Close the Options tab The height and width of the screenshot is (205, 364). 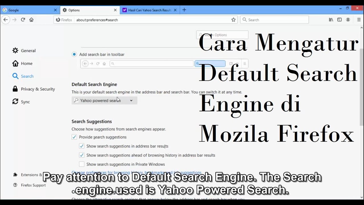click(115, 10)
